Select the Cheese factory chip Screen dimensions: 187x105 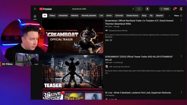132,15
